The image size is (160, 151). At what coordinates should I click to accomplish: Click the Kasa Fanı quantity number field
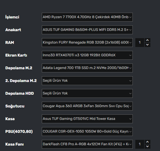(140, 144)
